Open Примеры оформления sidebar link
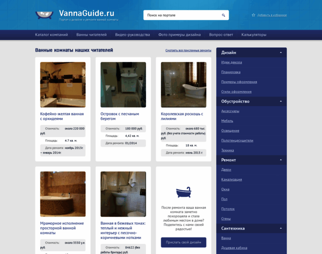This screenshot has width=322, height=254. coord(239,82)
